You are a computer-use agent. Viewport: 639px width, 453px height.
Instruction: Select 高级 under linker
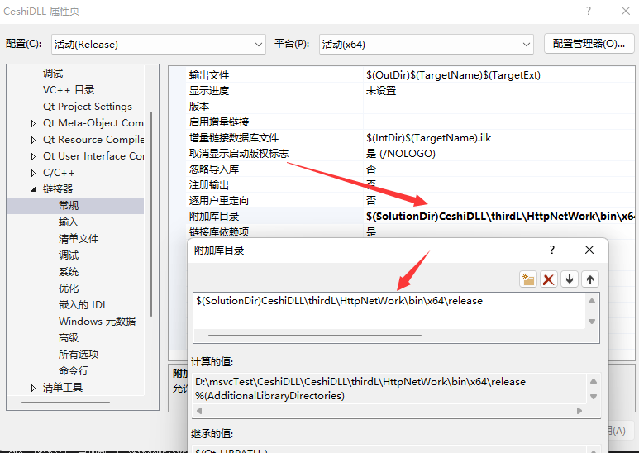point(69,338)
